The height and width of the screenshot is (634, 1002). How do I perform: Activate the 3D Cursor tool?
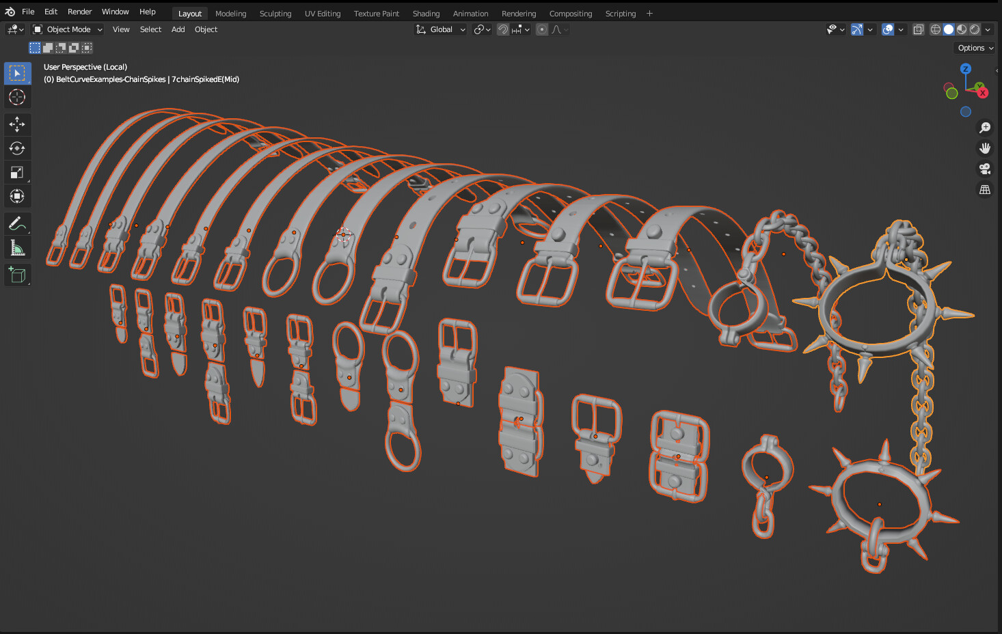(x=18, y=97)
